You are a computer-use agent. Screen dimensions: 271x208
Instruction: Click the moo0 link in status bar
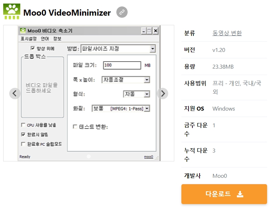[x=149, y=157]
